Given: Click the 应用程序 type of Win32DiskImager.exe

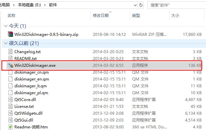Looking at the screenshot, I should (x=140, y=65).
